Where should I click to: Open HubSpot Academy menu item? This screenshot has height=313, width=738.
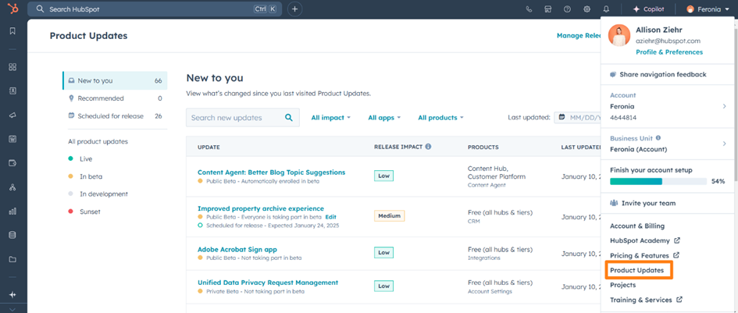[645, 240]
